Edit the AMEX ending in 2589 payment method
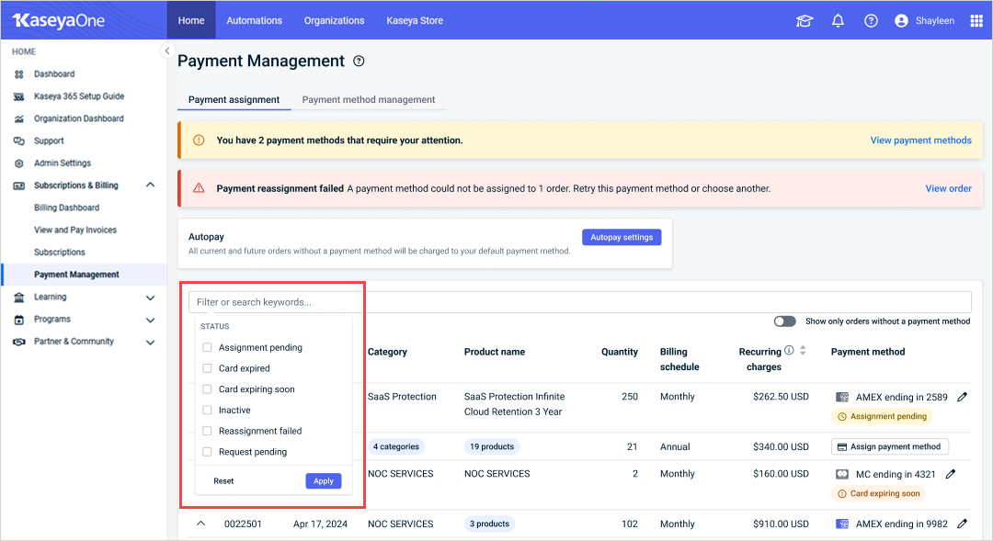 coord(962,397)
